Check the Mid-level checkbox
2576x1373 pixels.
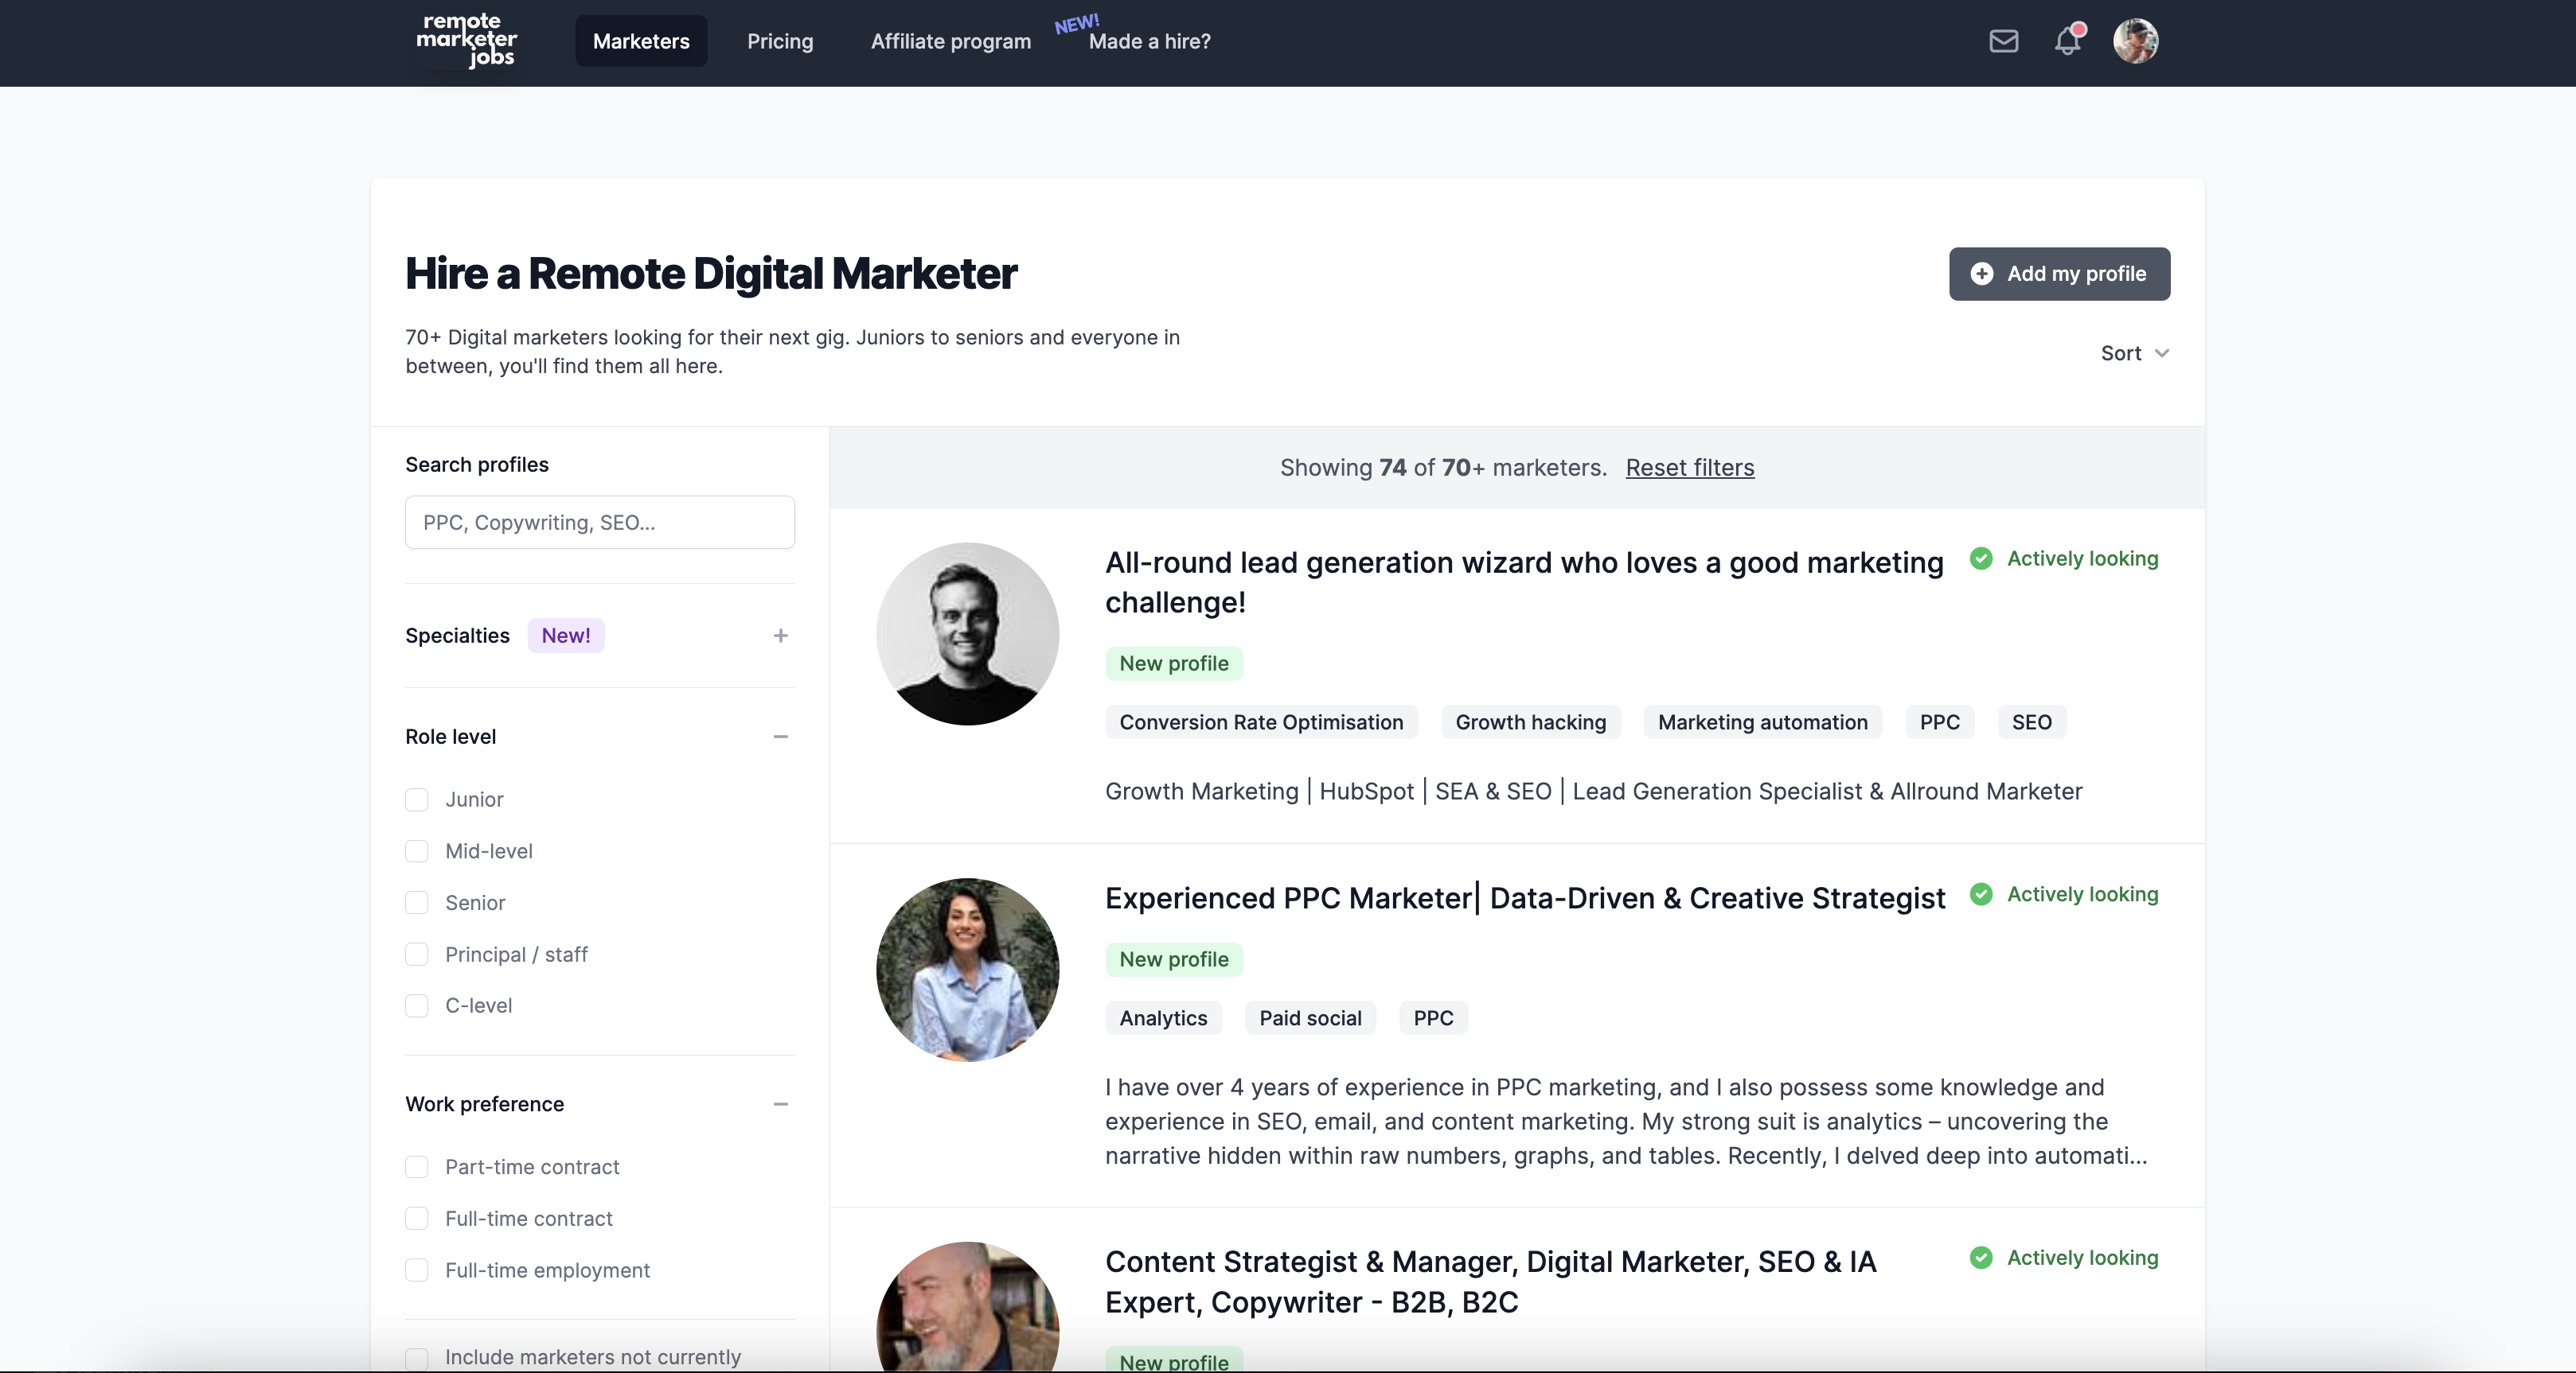coord(416,851)
